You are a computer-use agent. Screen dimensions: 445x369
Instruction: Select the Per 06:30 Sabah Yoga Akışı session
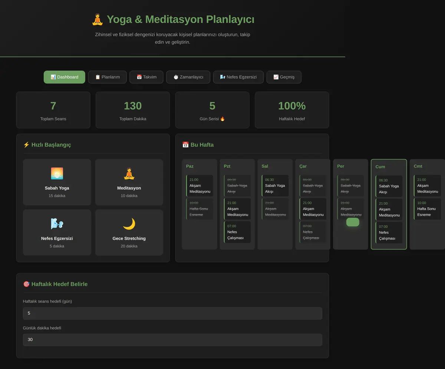(351, 186)
